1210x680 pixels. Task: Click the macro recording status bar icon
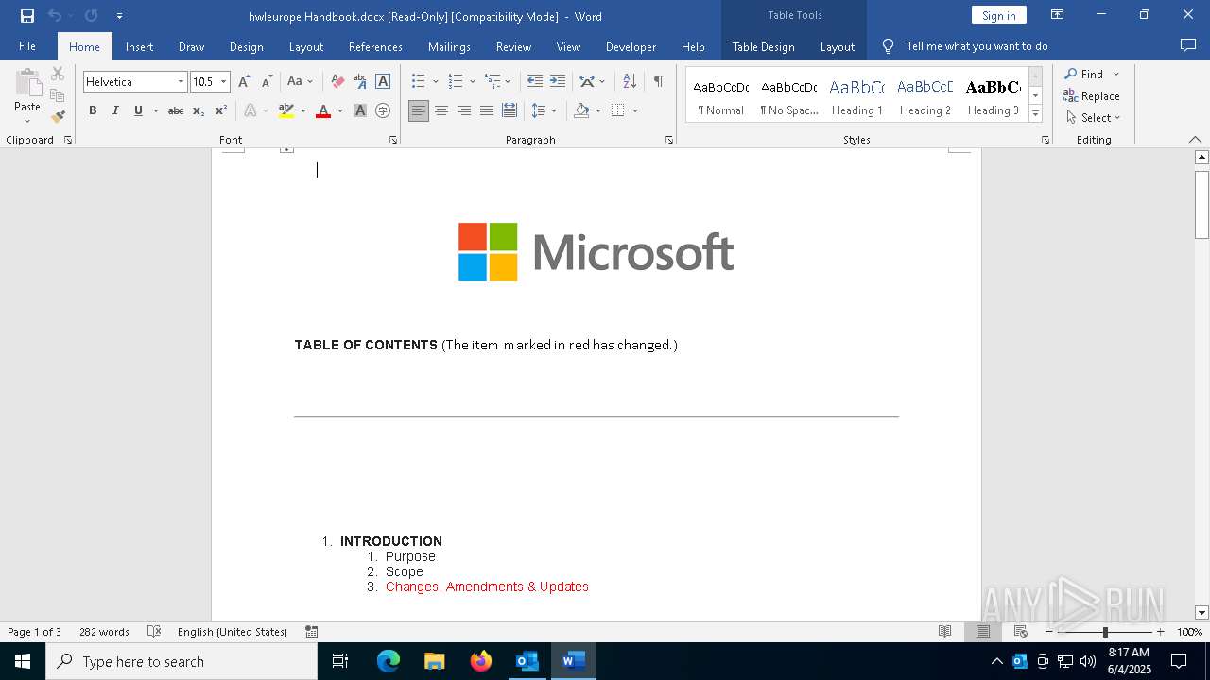(x=312, y=632)
